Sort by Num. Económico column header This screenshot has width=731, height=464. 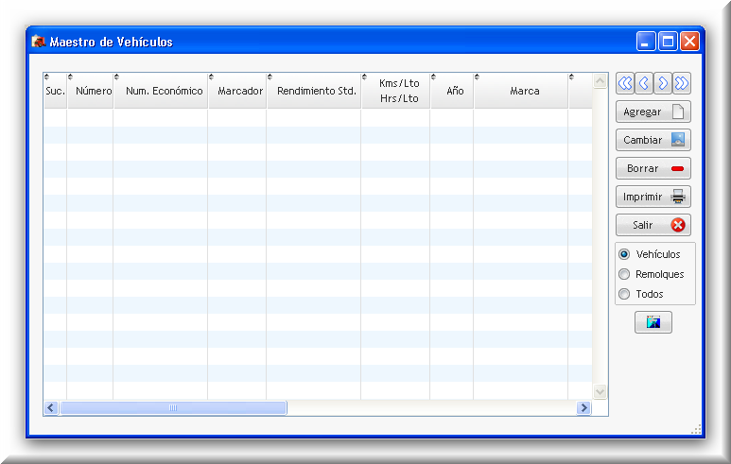[161, 91]
